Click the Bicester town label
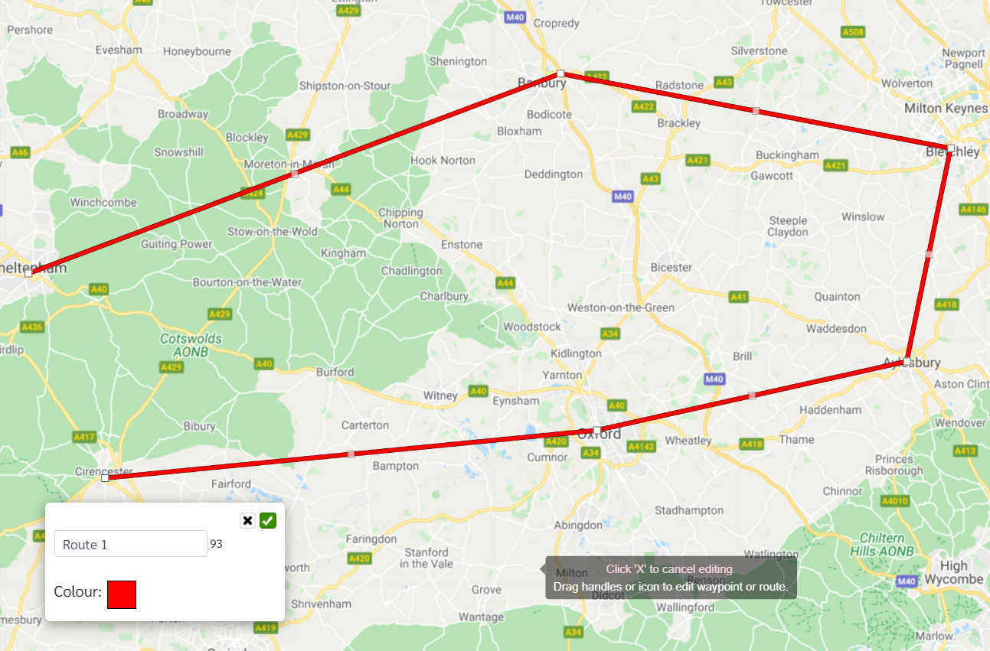Image resolution: width=990 pixels, height=651 pixels. coord(671,268)
